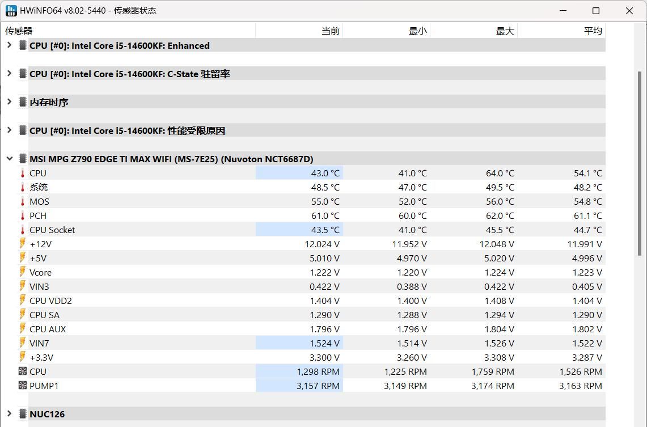This screenshot has width=647, height=427.
Task: Click the 平均 column header
Action: point(561,31)
